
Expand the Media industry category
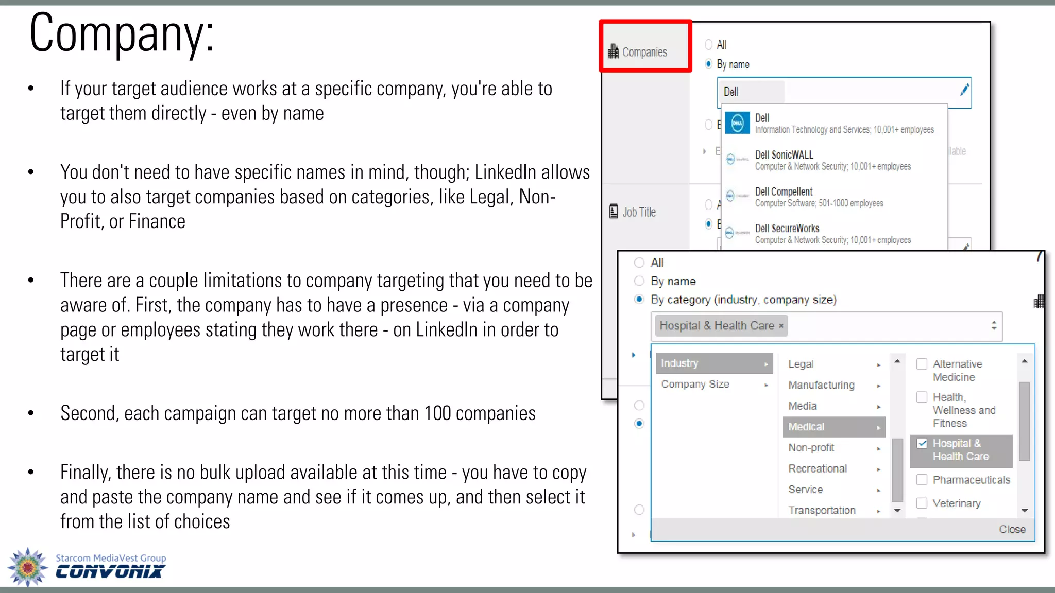(834, 406)
